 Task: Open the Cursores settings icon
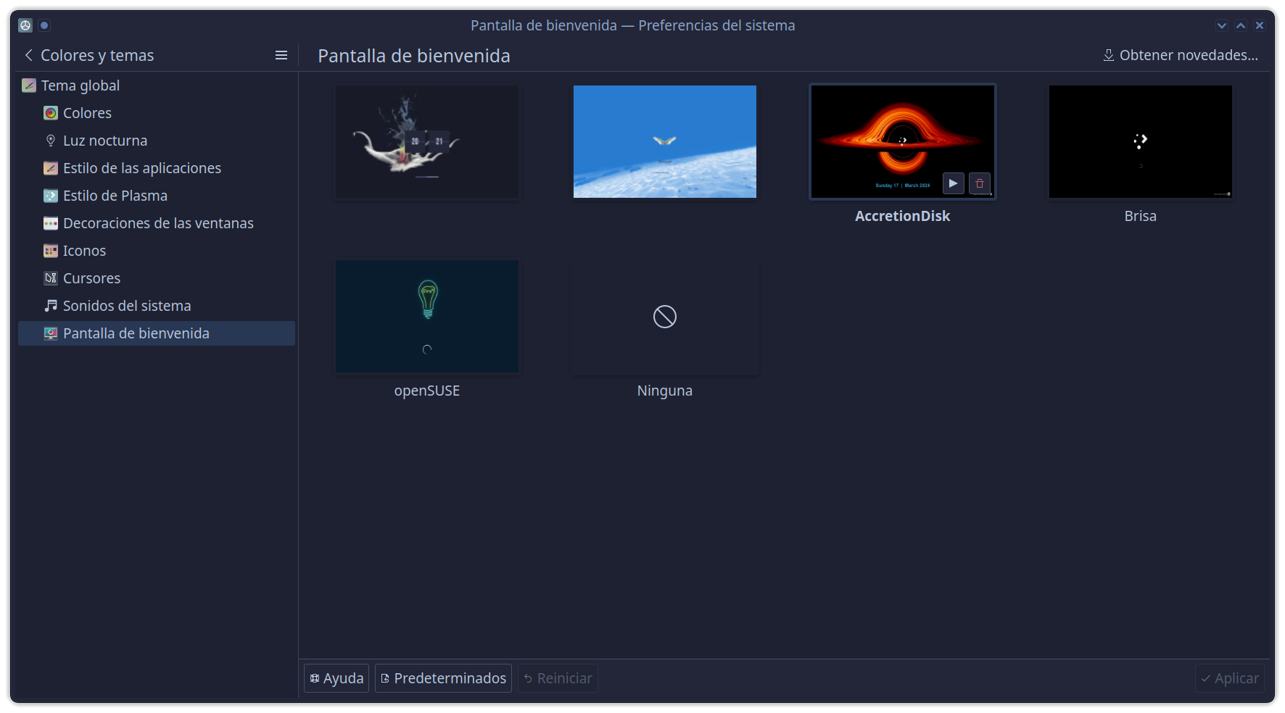(51, 278)
